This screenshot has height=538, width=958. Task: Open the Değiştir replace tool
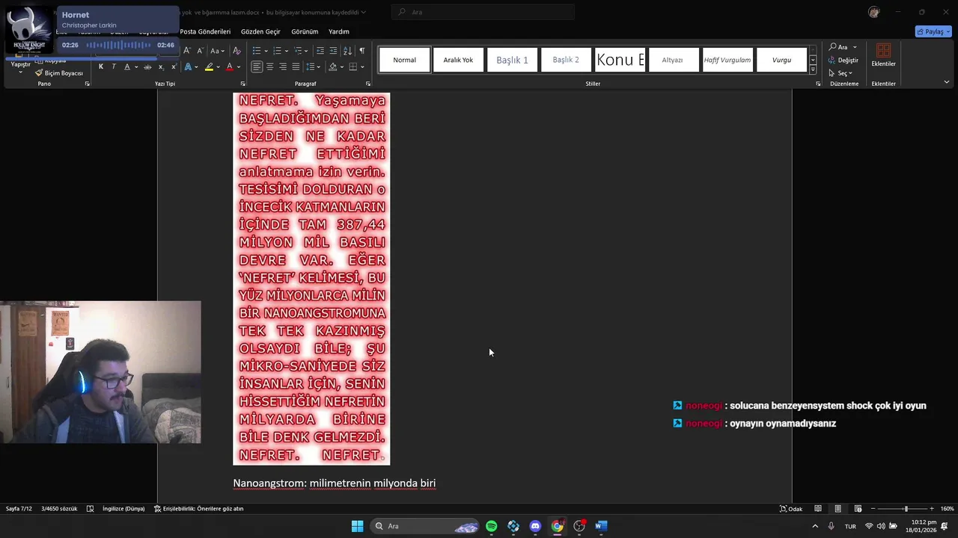coord(843,60)
